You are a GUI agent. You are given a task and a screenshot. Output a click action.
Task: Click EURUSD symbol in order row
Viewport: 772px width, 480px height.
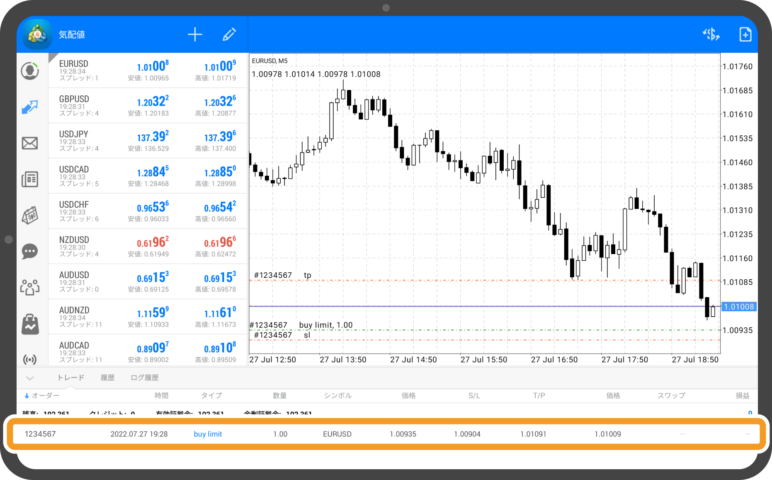coord(337,434)
